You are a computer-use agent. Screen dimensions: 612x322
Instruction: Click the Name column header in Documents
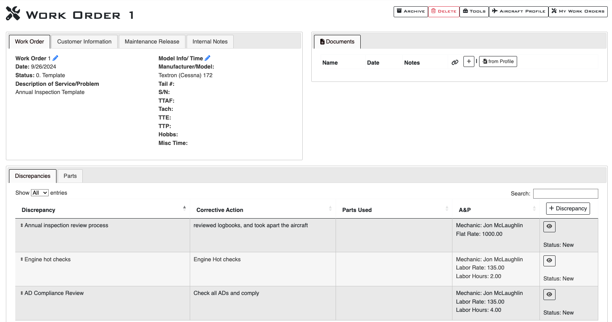tap(330, 63)
